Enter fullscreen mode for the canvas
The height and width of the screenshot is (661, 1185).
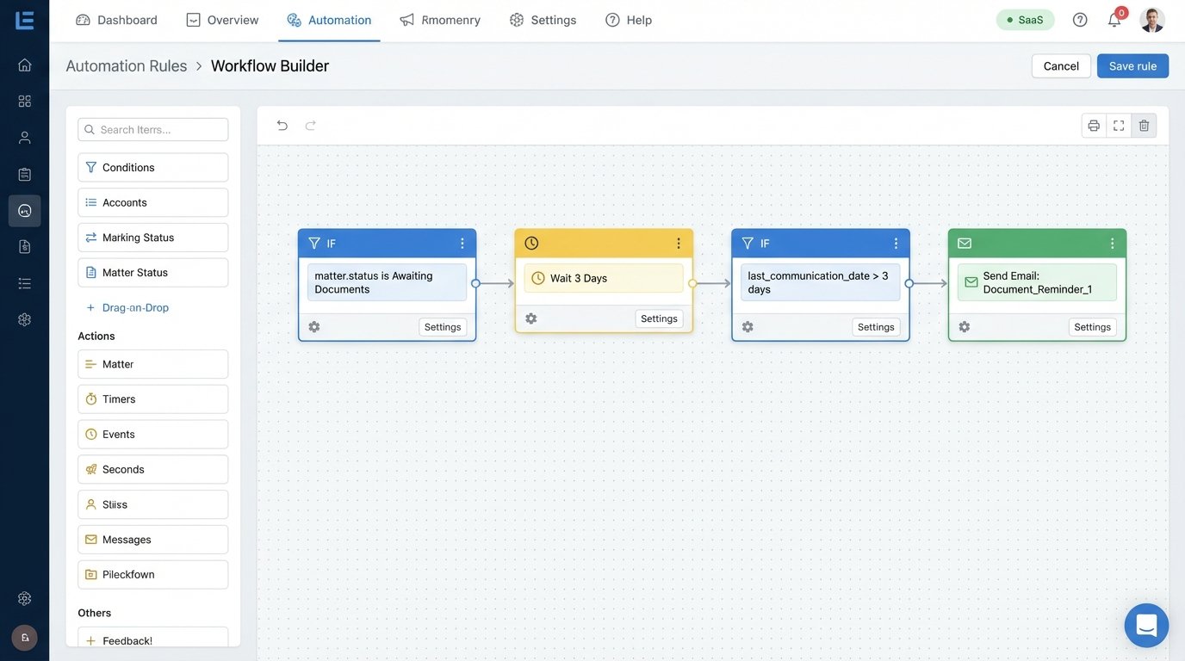pyautogui.click(x=1116, y=124)
